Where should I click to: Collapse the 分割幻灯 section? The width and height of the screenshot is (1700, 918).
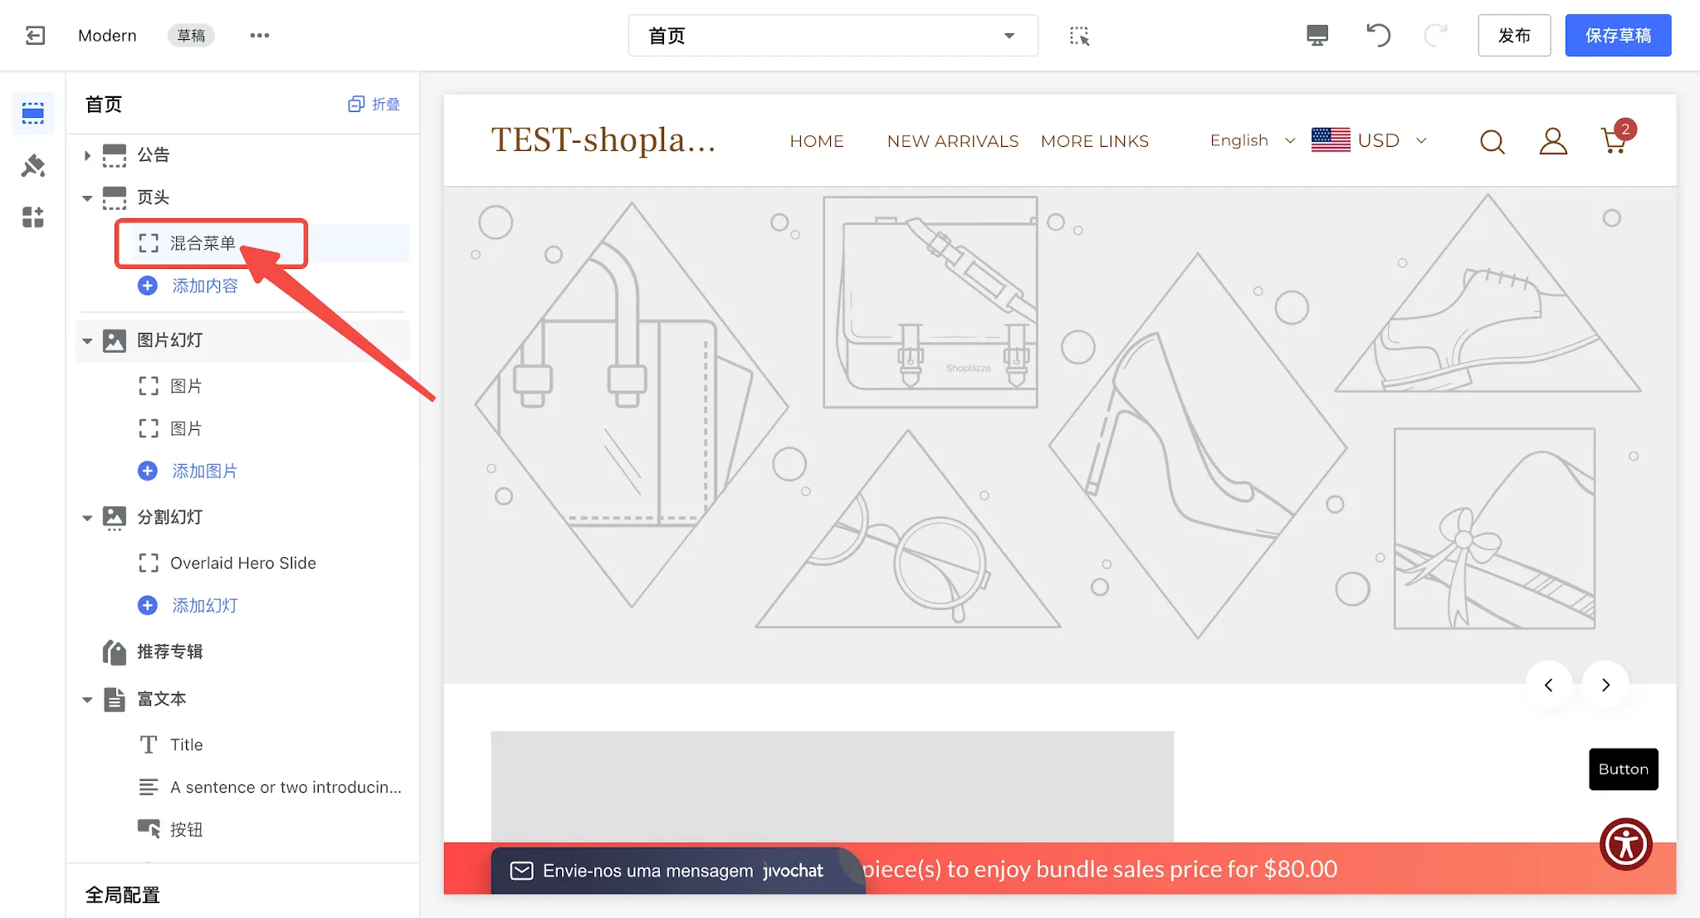tap(87, 518)
